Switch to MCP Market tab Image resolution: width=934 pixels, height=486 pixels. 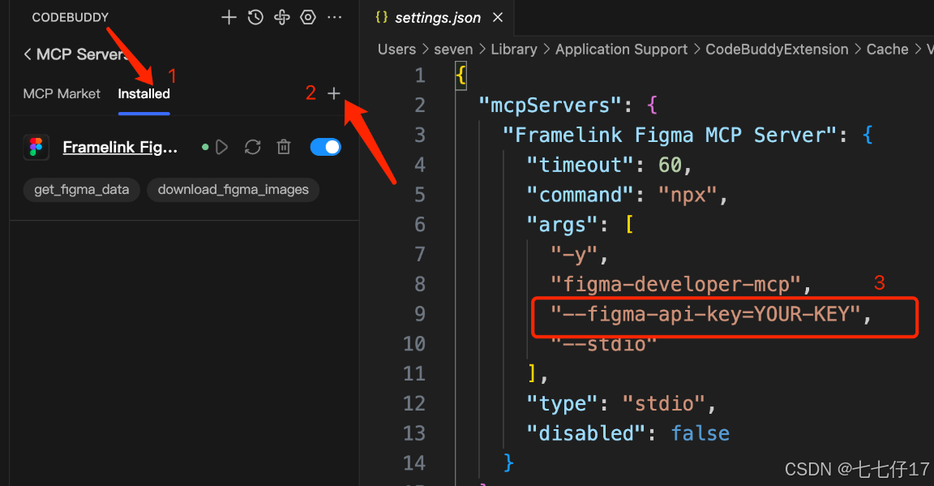pos(62,93)
